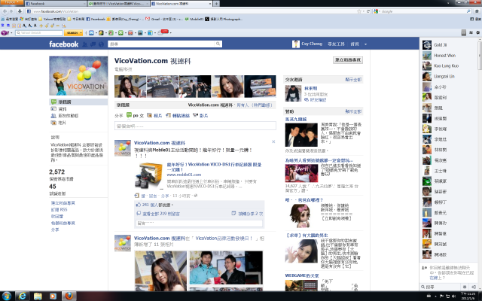
Task: Open a new browser tab
Action: (x=216, y=4)
